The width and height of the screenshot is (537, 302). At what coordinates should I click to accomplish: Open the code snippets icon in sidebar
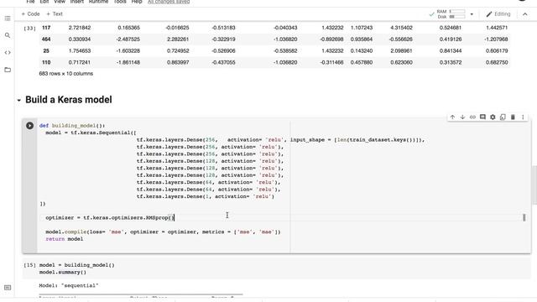[8, 52]
